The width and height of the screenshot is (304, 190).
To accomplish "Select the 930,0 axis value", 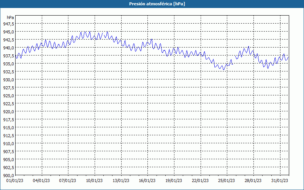I will (8, 79).
